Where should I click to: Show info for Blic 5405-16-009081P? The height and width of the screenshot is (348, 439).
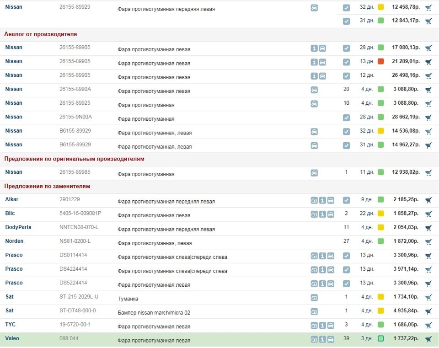point(322,214)
